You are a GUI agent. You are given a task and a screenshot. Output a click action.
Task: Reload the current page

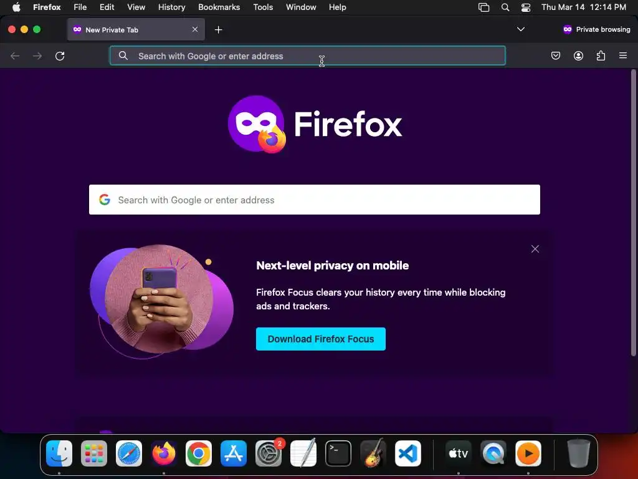pyautogui.click(x=60, y=56)
